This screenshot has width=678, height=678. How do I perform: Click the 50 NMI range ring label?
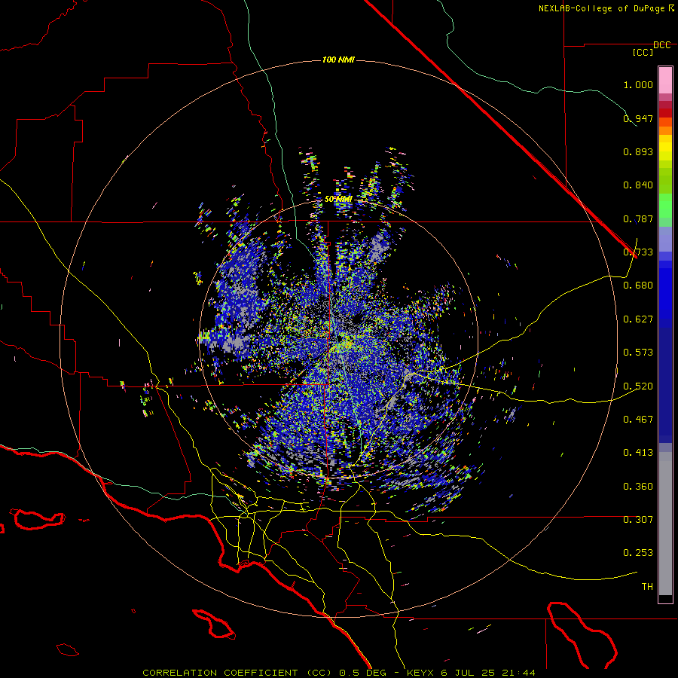coord(338,199)
